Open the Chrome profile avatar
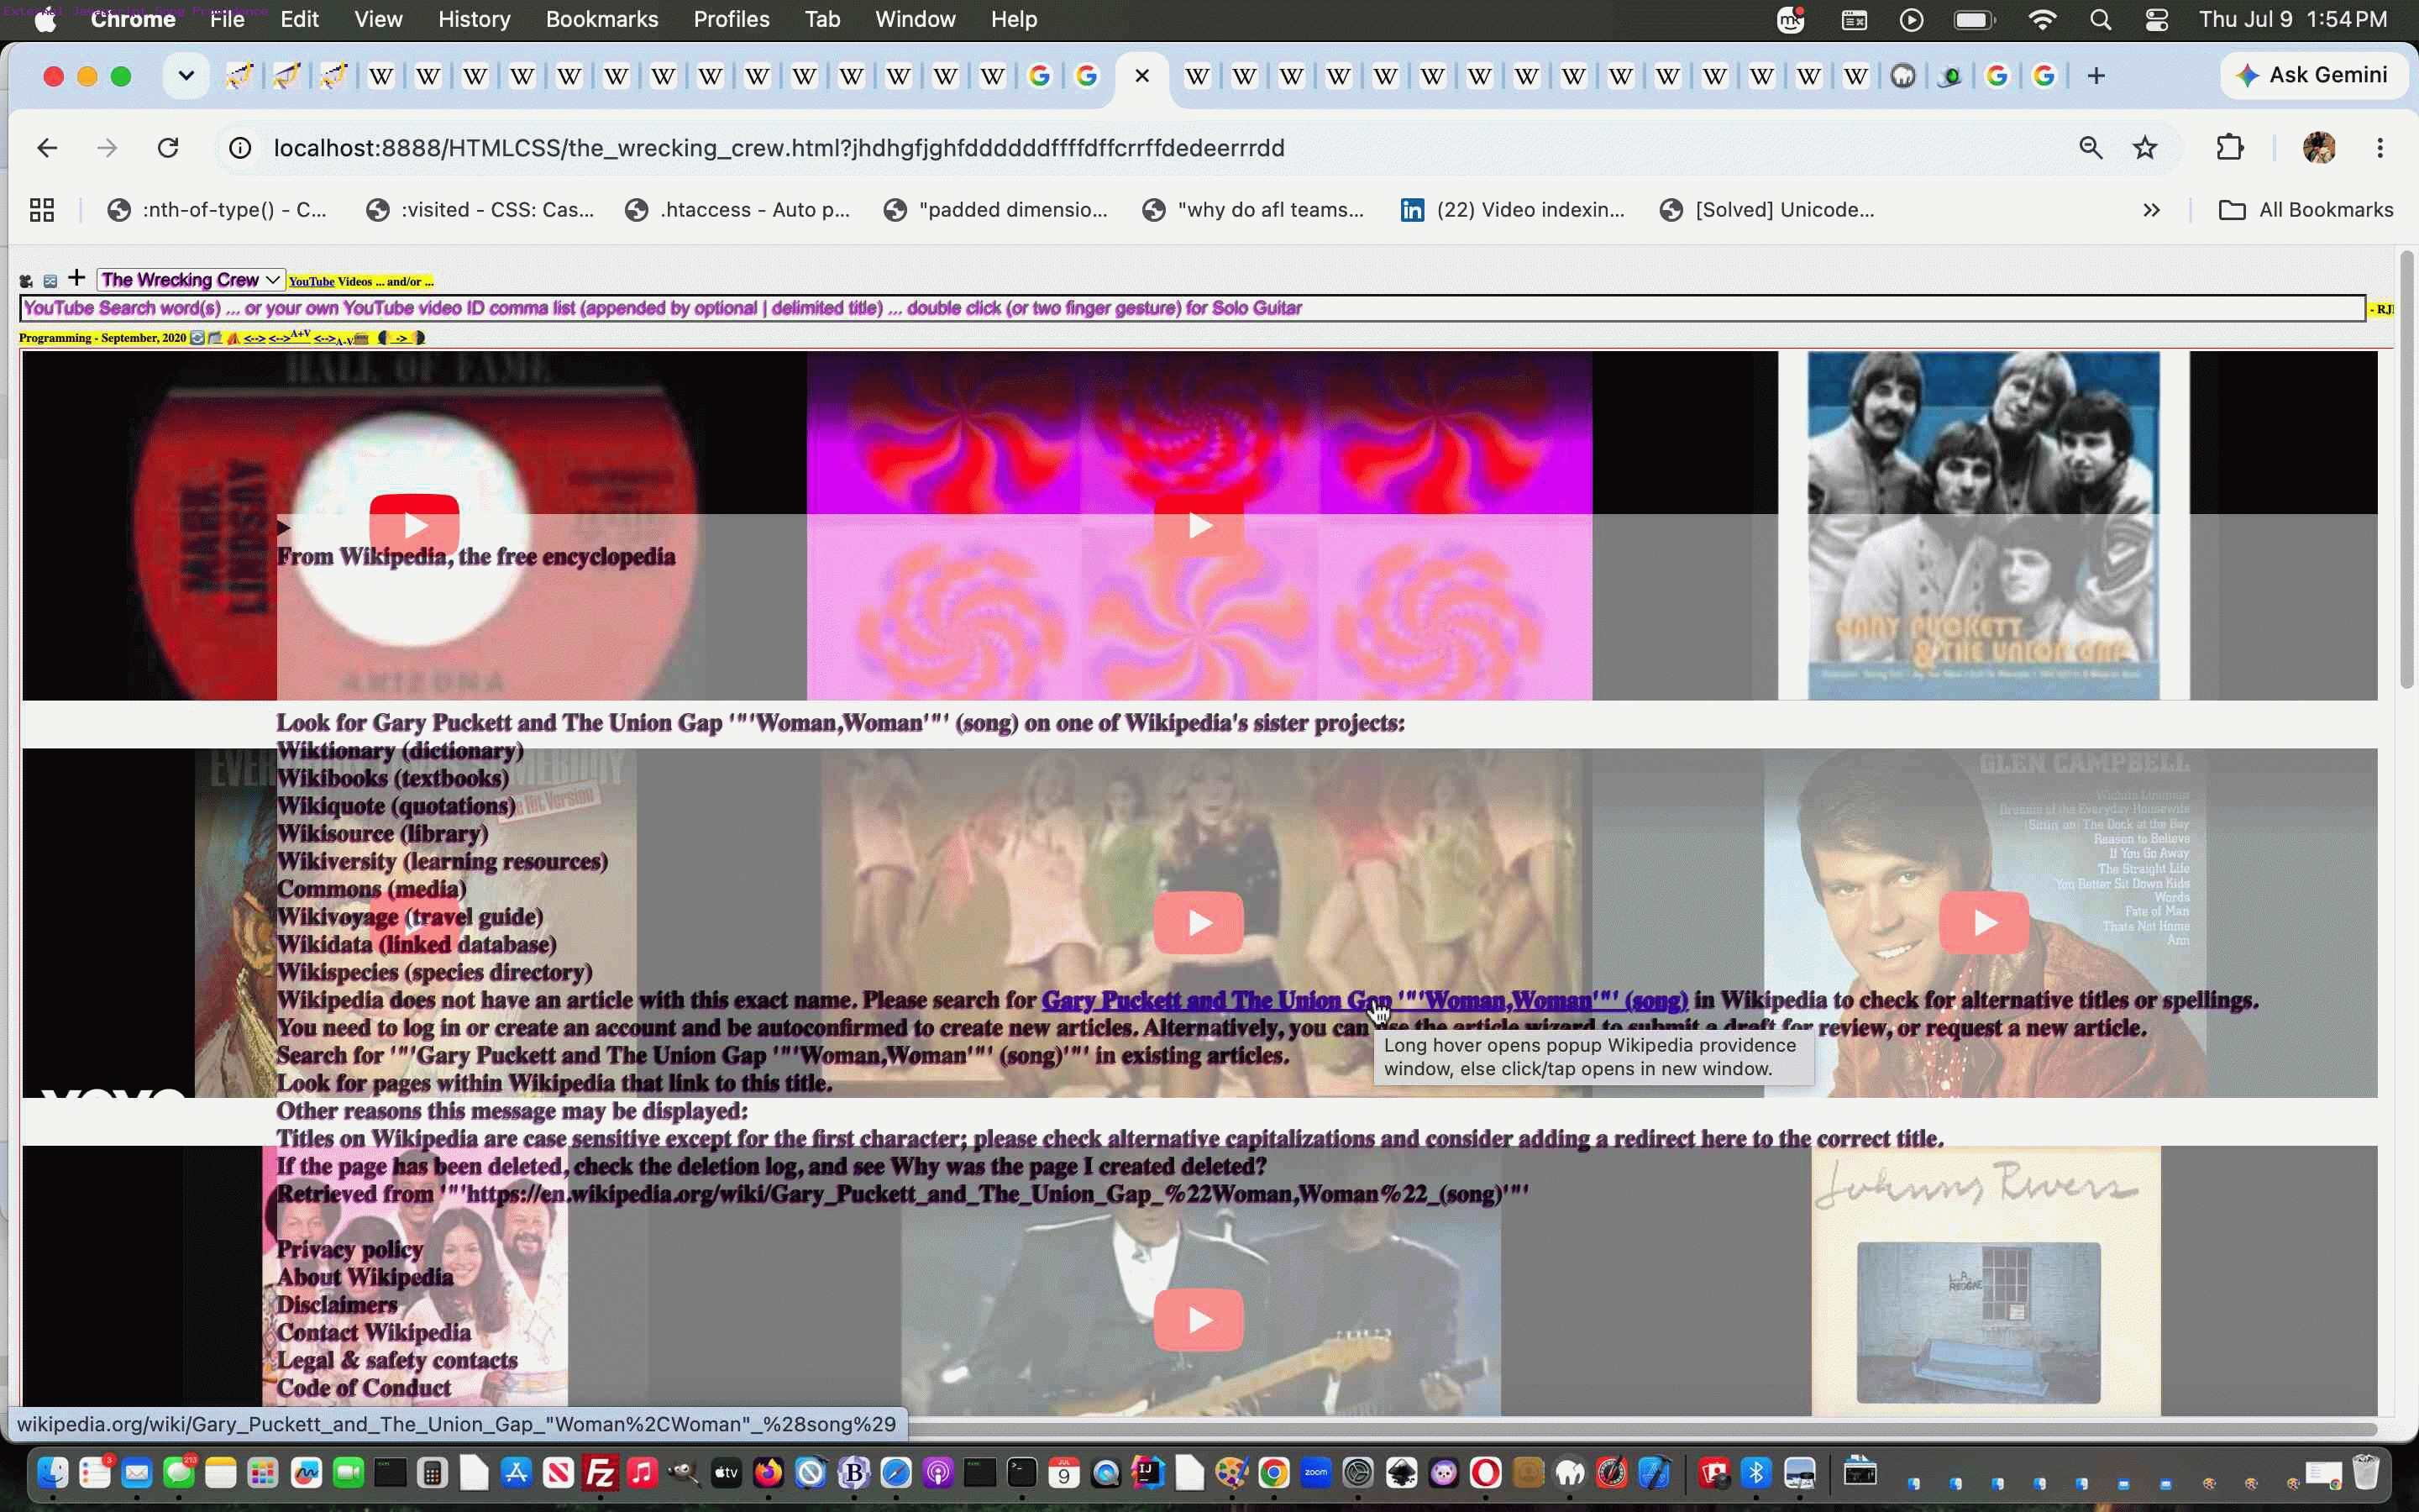The width and height of the screenshot is (2419, 1512). [x=2319, y=148]
